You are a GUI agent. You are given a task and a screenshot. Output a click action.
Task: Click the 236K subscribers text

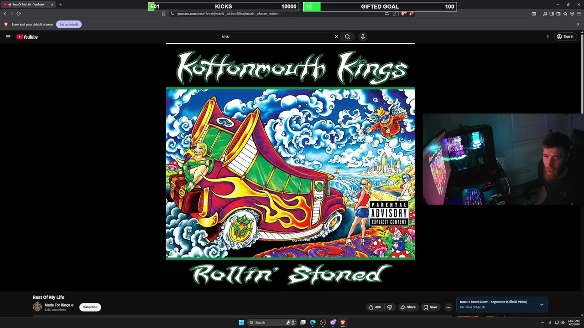click(x=55, y=310)
